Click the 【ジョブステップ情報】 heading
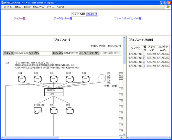Viewport: 172px width, 140px height. point(141,40)
